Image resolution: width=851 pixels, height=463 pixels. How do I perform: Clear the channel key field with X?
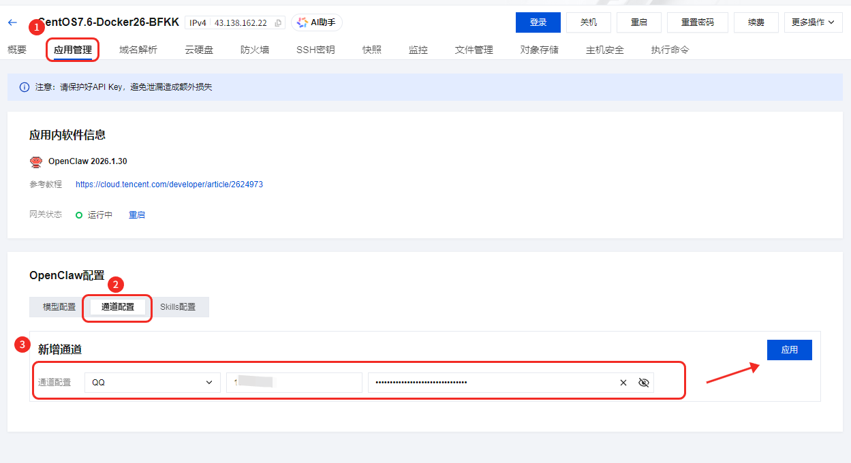coord(623,383)
